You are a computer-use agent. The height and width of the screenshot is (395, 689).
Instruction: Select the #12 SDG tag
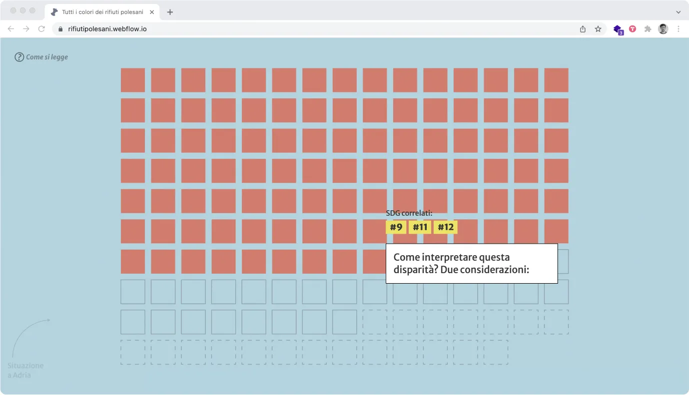[446, 227]
